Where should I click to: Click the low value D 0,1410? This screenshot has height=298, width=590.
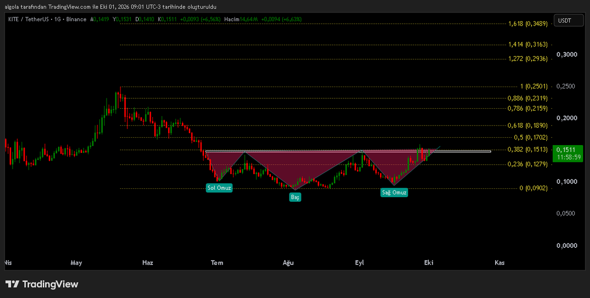(145, 19)
